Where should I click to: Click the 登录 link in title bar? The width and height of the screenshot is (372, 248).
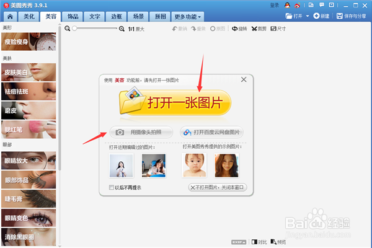click(x=275, y=5)
